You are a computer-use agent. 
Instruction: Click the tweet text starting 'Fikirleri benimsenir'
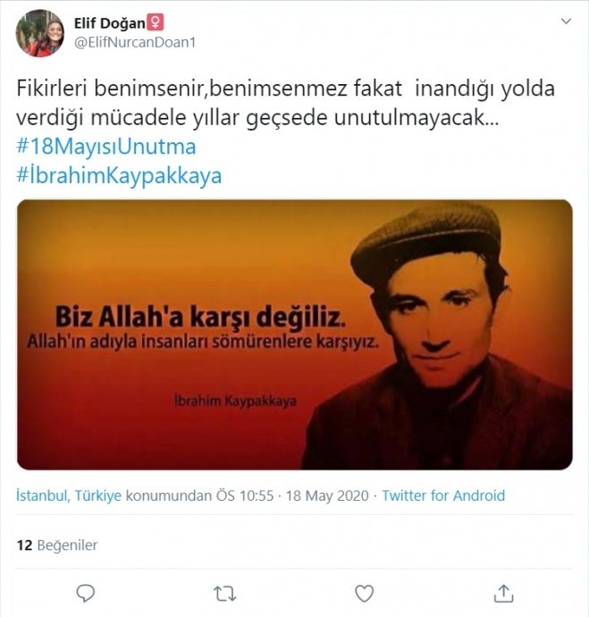[x=285, y=103]
